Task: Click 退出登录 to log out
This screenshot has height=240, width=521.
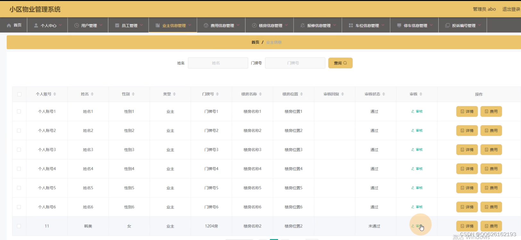Action: point(511,9)
